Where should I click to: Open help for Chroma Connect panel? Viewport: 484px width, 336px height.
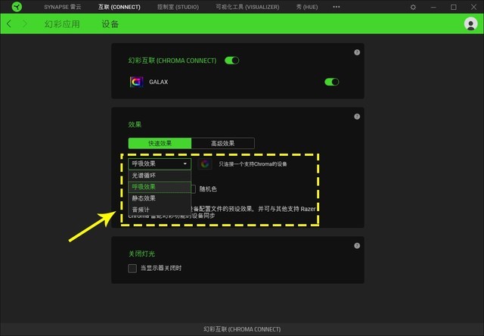pyautogui.click(x=357, y=52)
